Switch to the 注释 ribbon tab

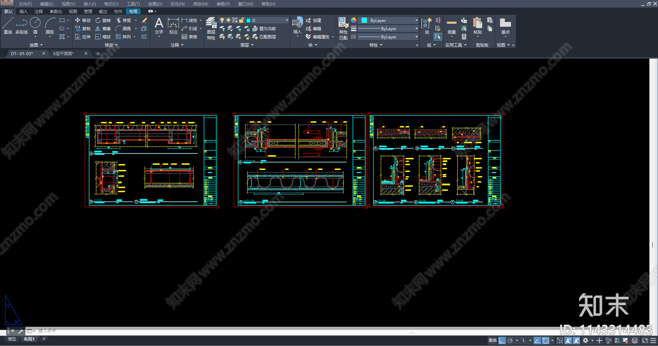(x=39, y=12)
